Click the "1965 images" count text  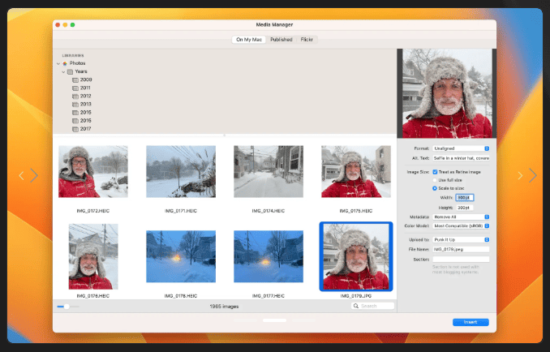tap(224, 307)
